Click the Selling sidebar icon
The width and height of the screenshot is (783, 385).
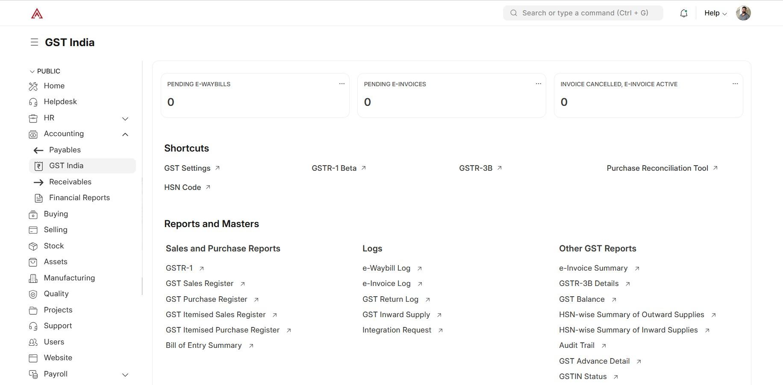click(x=33, y=230)
